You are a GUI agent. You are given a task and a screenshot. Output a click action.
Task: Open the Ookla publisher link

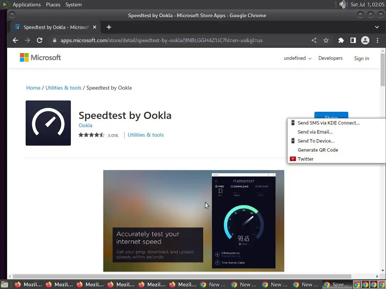(x=85, y=125)
